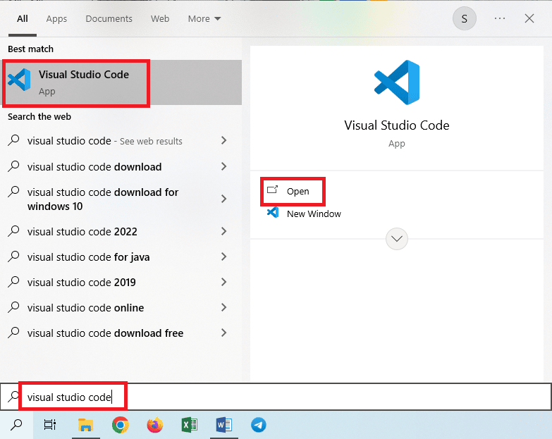This screenshot has width=552, height=439.
Task: Expand arrow for 'download for windows 10' suggestion
Action: pos(223,199)
